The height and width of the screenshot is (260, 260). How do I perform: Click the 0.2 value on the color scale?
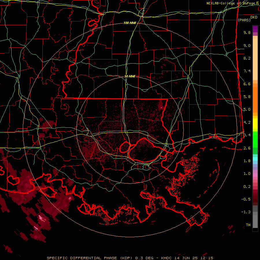247,187
